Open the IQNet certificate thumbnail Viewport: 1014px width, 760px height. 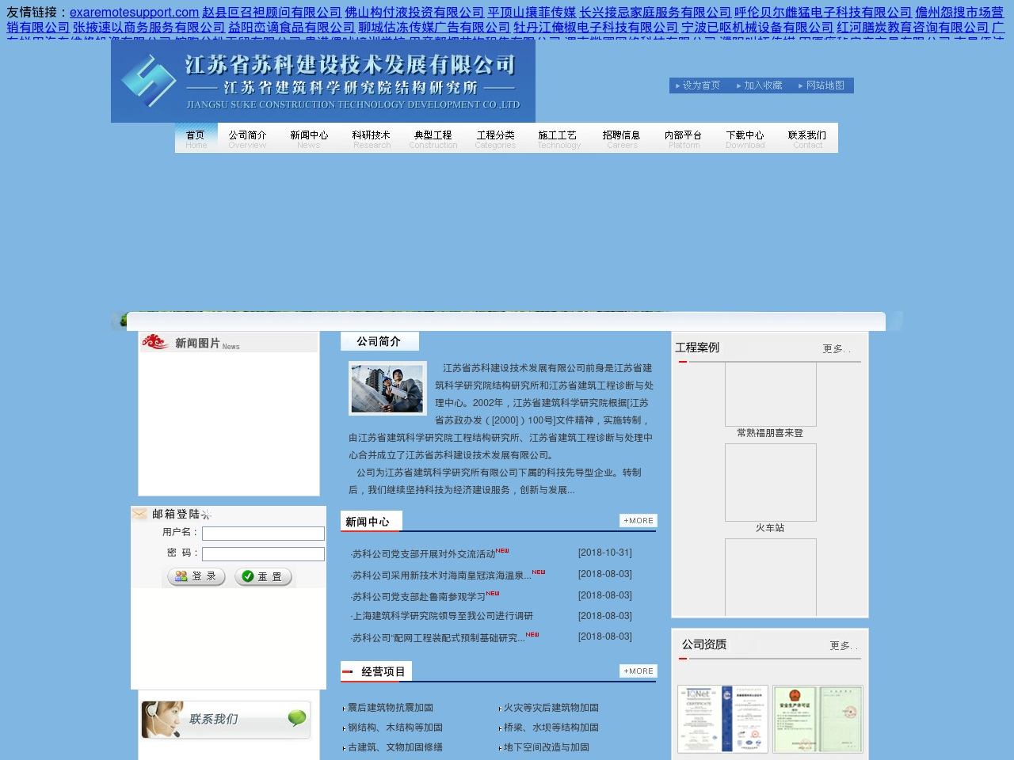coord(722,719)
